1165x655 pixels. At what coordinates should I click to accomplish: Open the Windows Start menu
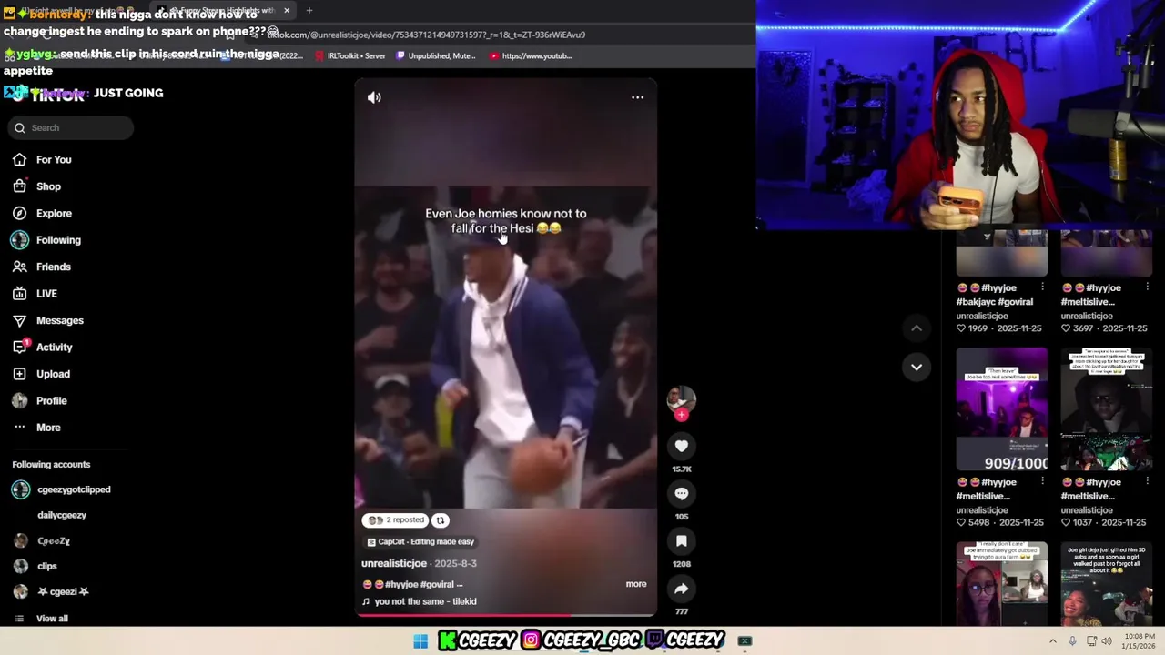[420, 641]
